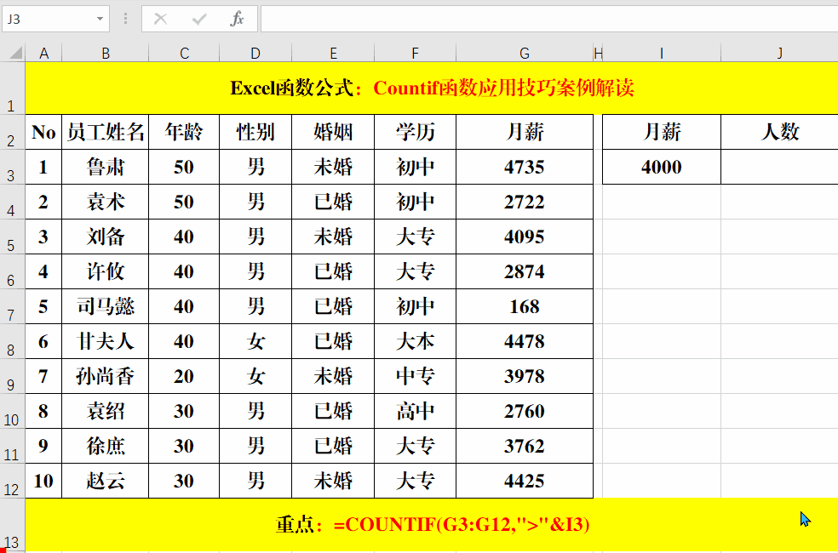The width and height of the screenshot is (838, 553).
Task: Select row 13 header
Action: tap(12, 525)
